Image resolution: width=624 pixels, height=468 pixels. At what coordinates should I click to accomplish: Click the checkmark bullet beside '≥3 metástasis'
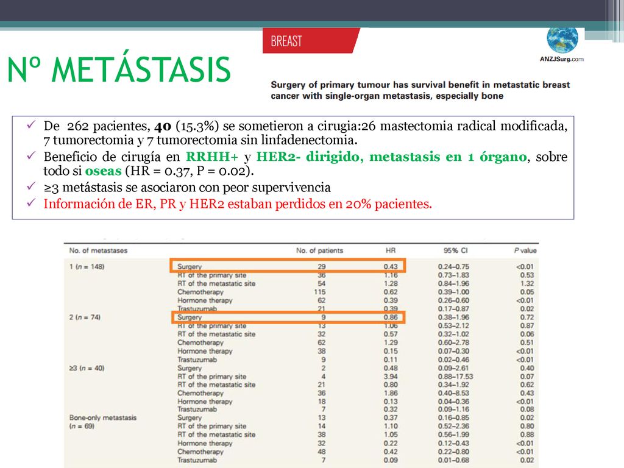coord(31,186)
